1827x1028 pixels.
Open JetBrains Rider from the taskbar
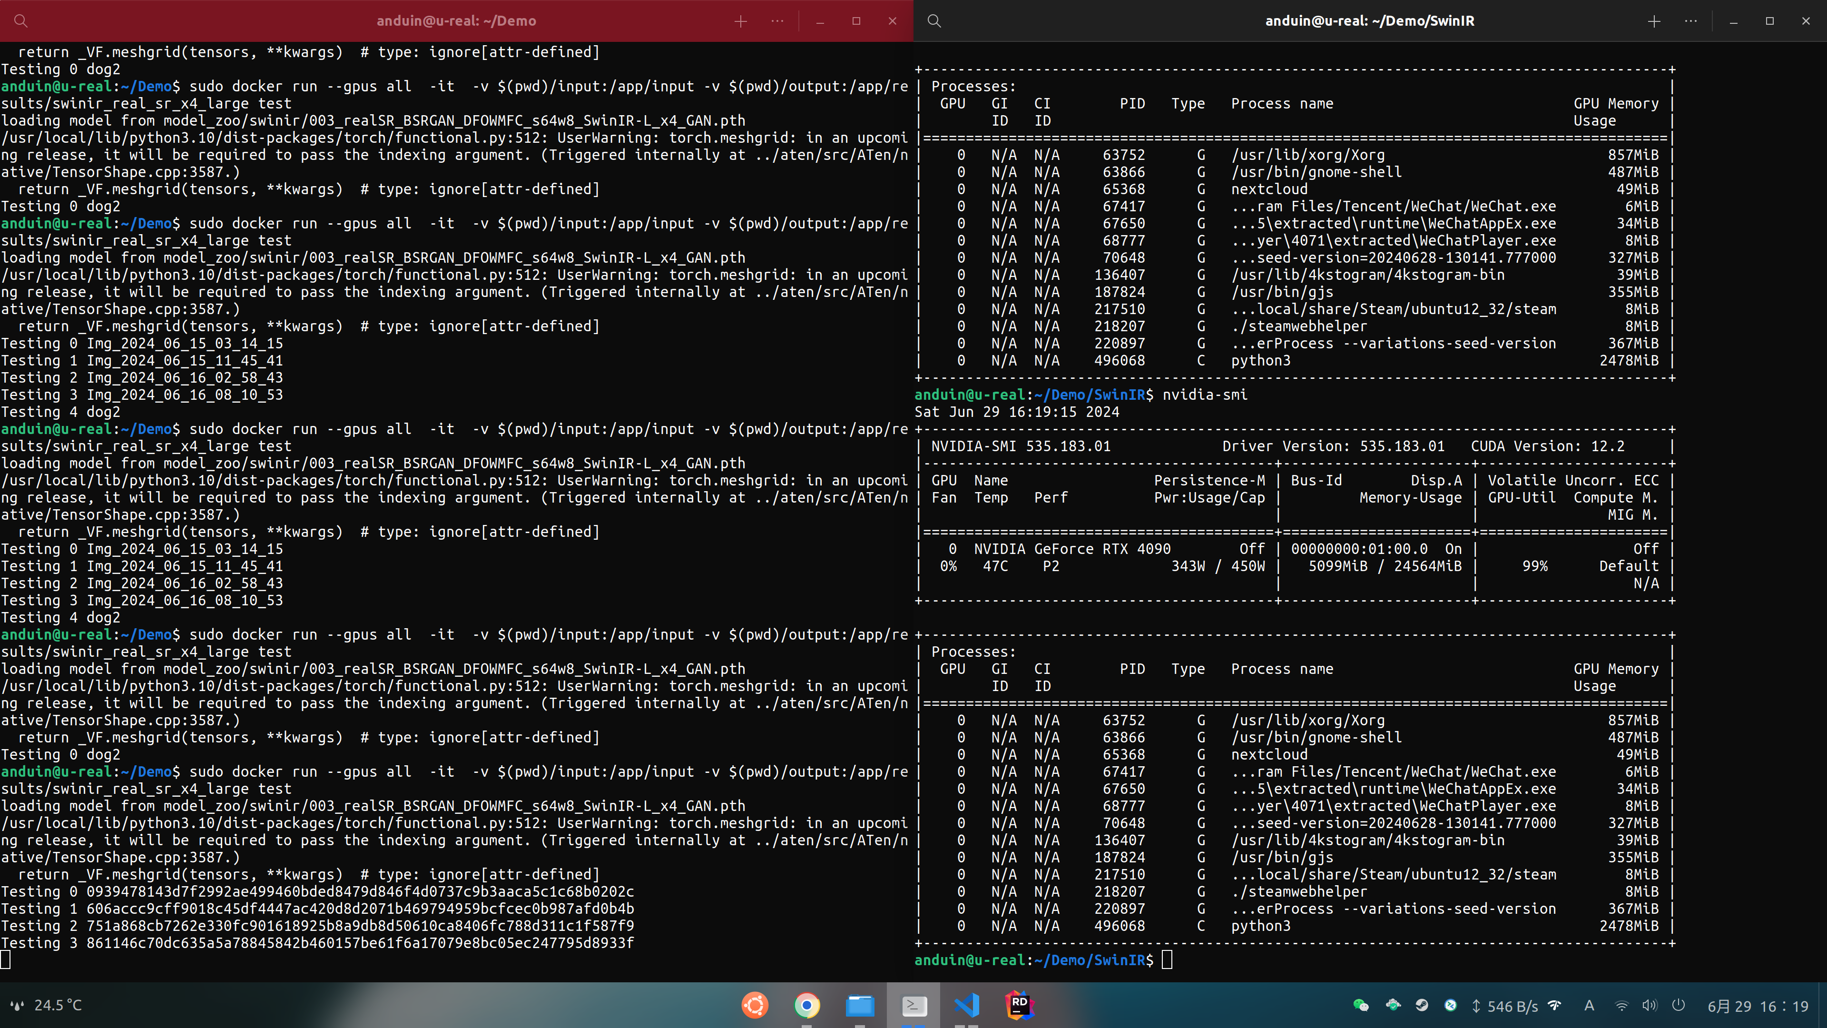pyautogui.click(x=1019, y=1005)
